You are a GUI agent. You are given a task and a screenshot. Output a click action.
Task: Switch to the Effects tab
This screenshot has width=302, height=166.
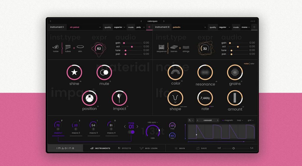coord(124,148)
